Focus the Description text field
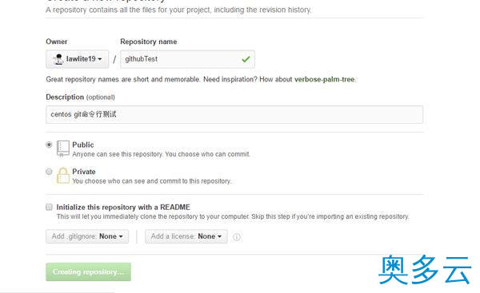 234,115
